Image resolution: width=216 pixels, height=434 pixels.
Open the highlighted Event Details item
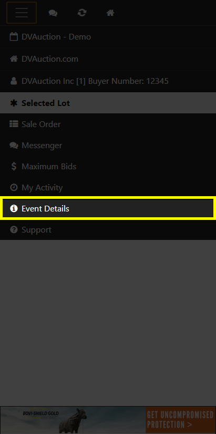(108, 208)
